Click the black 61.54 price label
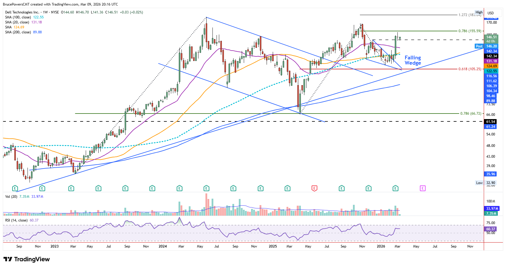Viewport: 506px width, 268px height. pyautogui.click(x=491, y=122)
